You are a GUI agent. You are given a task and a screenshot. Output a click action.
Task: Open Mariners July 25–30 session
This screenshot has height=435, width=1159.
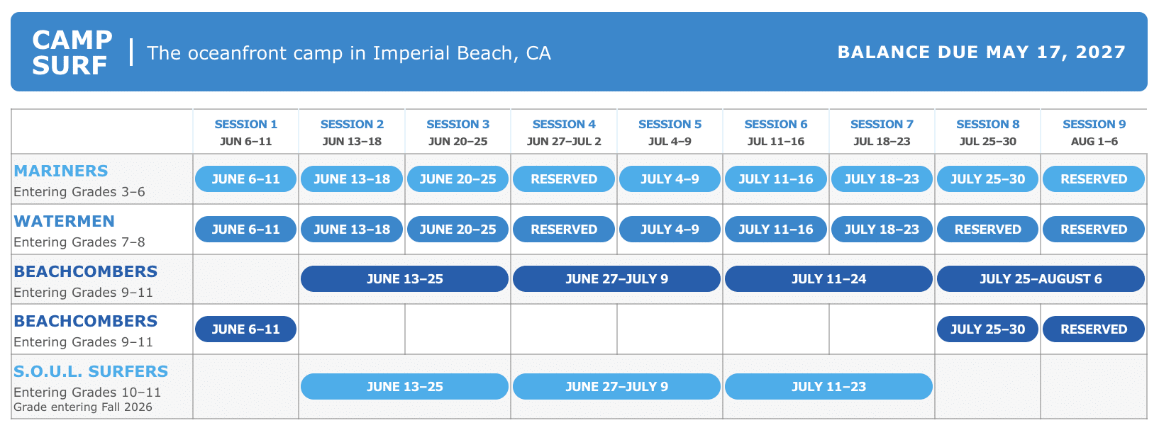tap(987, 179)
